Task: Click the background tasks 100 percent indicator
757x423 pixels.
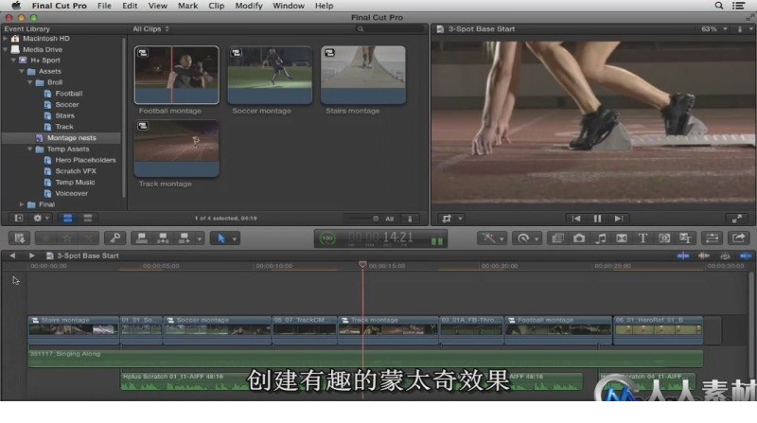Action: pos(327,238)
